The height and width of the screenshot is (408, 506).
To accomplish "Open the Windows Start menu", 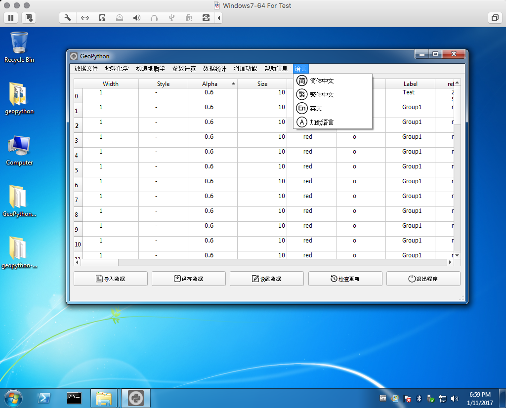I will pyautogui.click(x=13, y=398).
